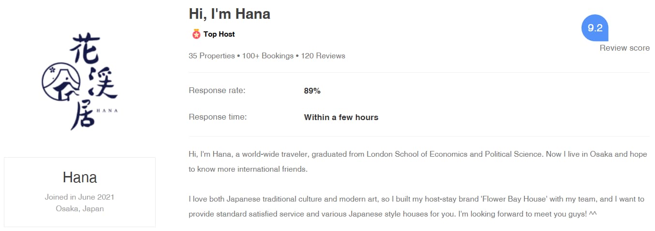655x231 pixels.
Task: Click the small HANA text in logo
Action: (107, 110)
